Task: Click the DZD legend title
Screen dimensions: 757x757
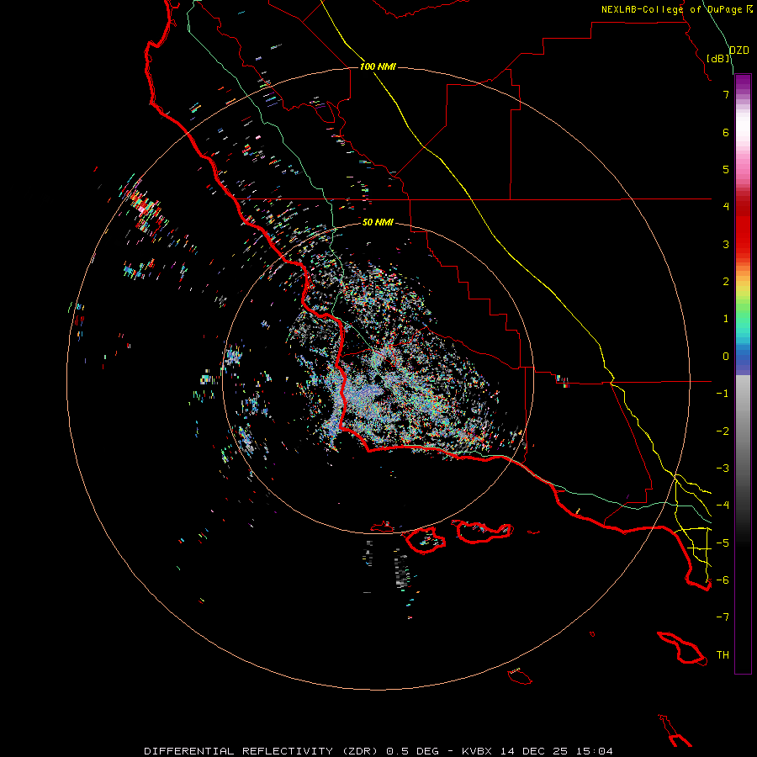Action: [739, 50]
